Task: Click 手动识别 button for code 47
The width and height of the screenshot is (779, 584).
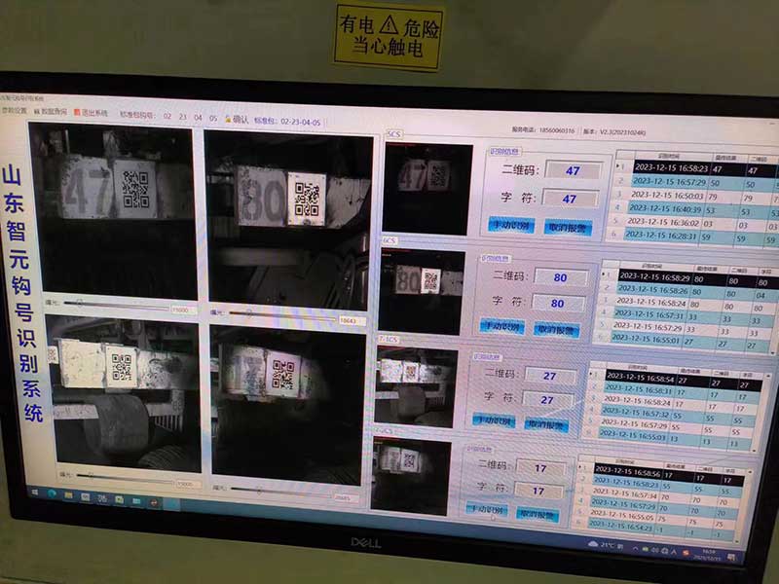Action: pyautogui.click(x=511, y=226)
